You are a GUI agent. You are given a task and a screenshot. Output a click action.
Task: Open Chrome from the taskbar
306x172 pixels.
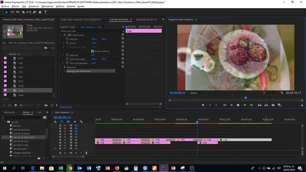tap(70, 168)
